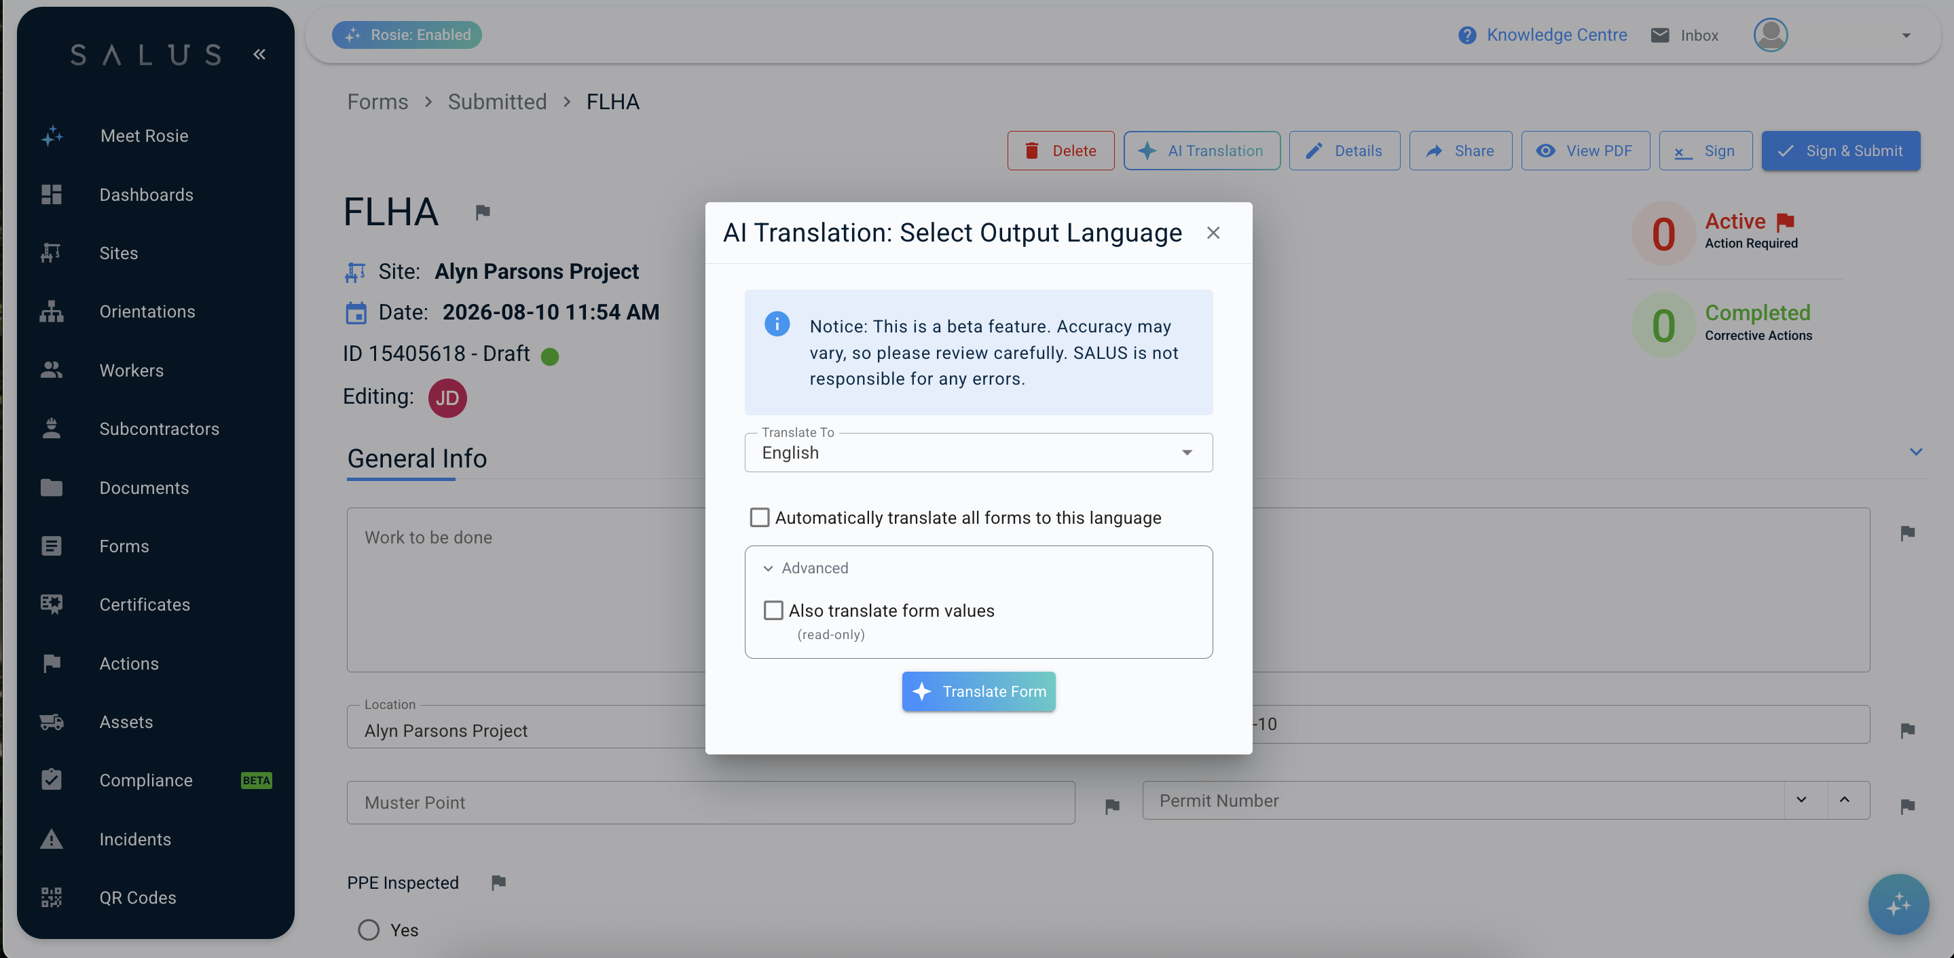
Task: Click the Workers people icon
Action: pyautogui.click(x=52, y=370)
